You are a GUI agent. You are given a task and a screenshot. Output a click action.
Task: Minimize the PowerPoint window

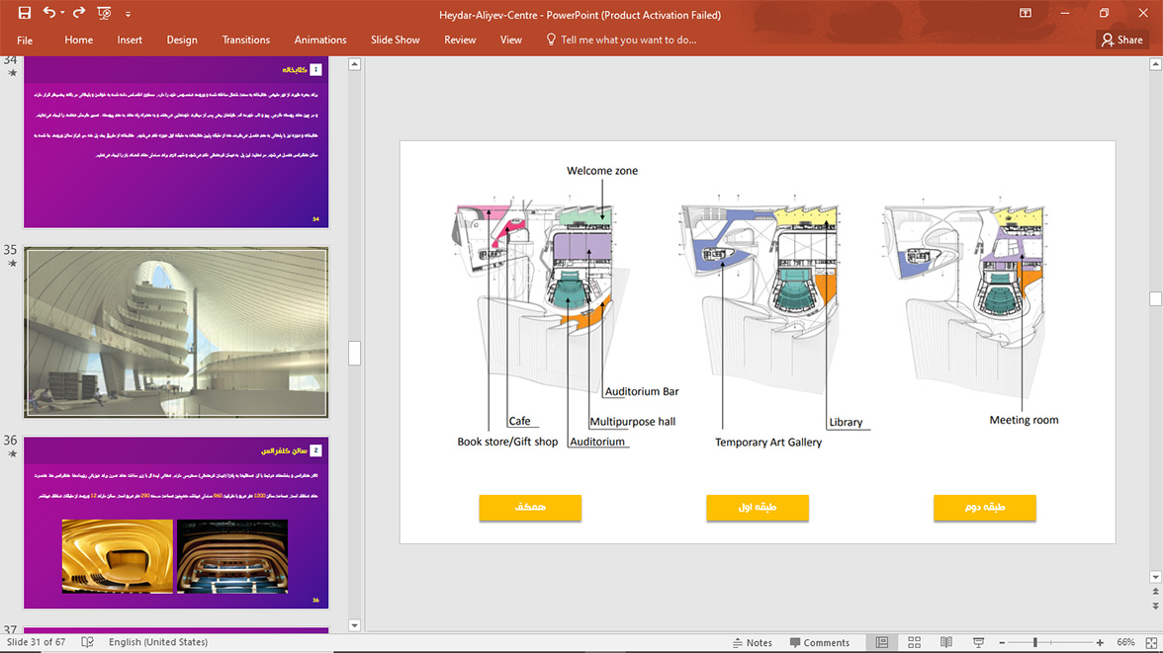(x=1064, y=14)
